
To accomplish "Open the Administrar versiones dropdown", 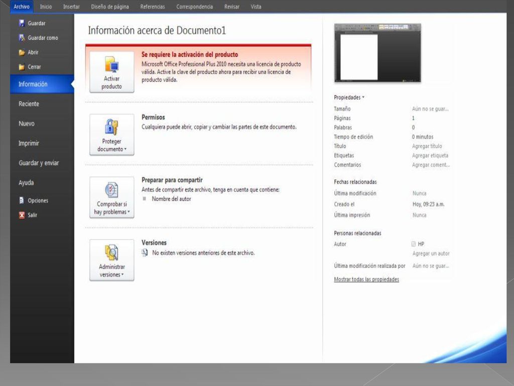I will click(112, 260).
